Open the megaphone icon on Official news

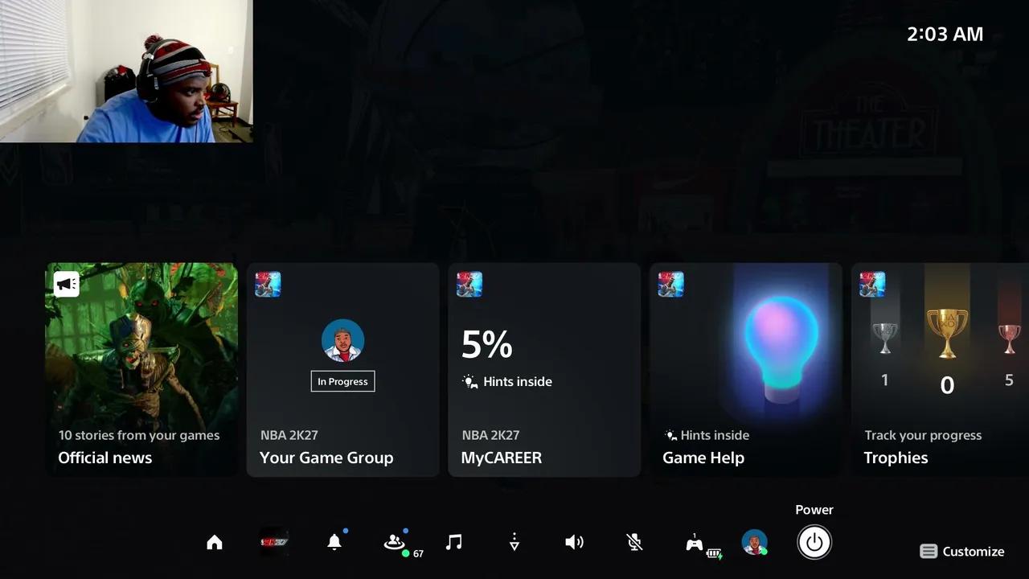click(x=67, y=284)
